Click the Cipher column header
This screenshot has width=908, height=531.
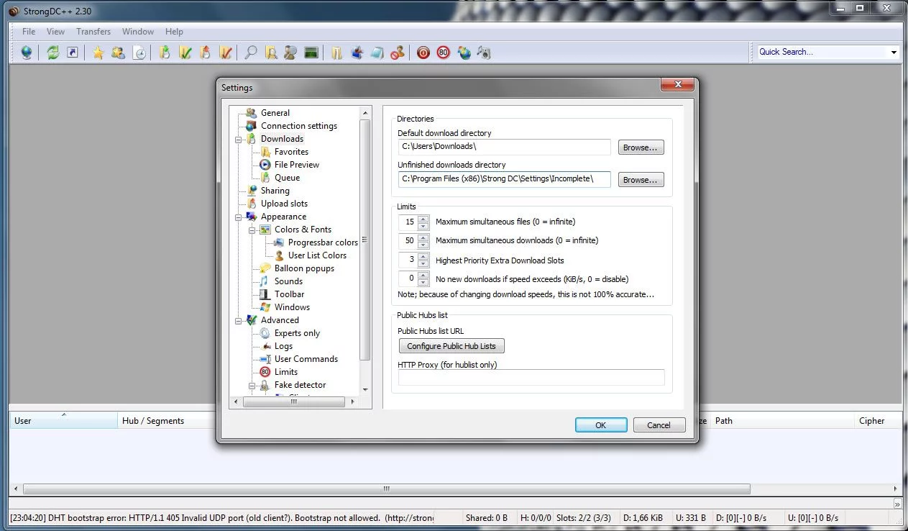coord(879,421)
